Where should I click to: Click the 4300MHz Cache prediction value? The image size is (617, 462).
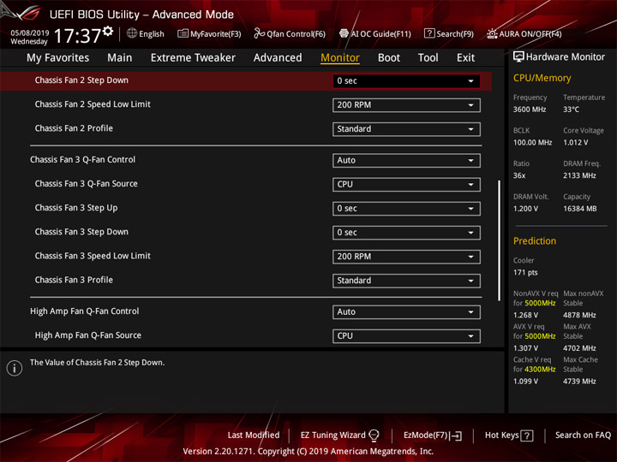tap(540, 370)
